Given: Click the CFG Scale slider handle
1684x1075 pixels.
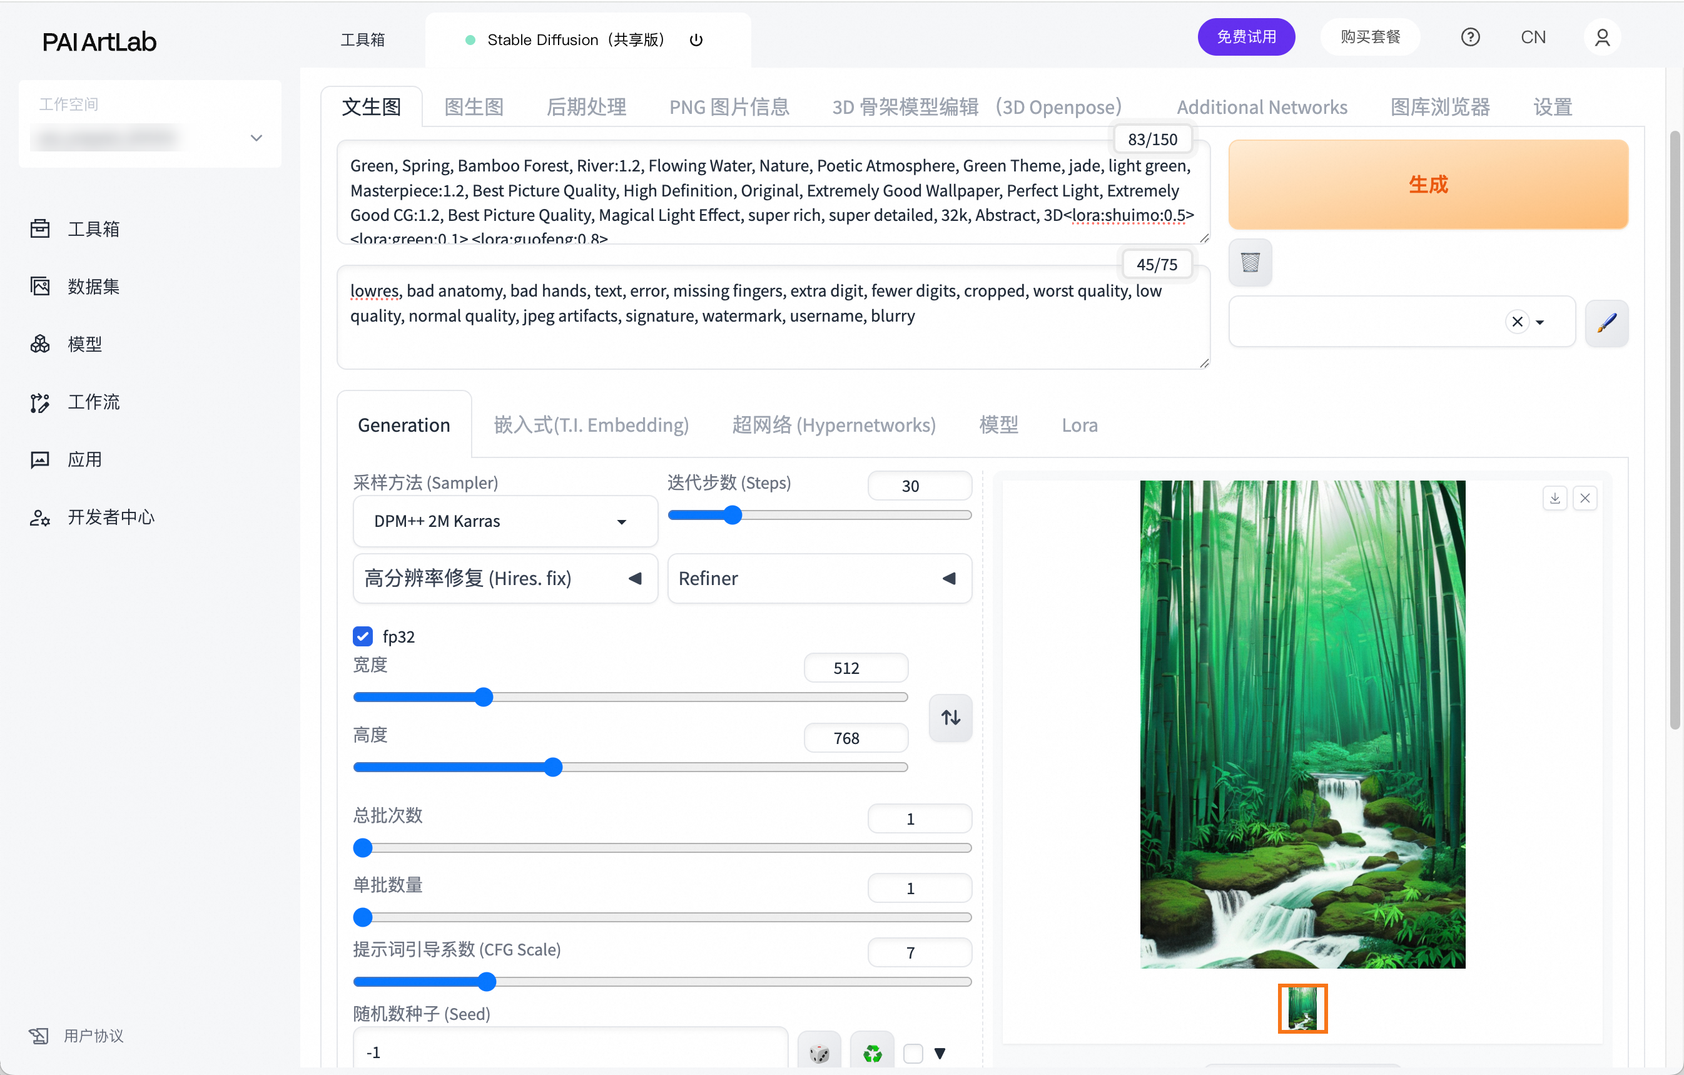Looking at the screenshot, I should 487,981.
